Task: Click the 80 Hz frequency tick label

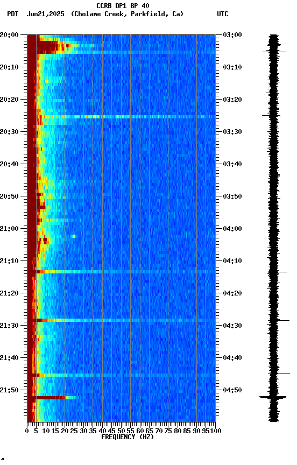Action: (x=178, y=432)
